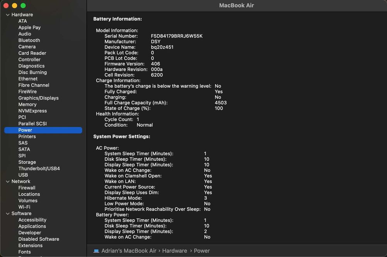Select Fibre Channel in the sidebar

[x=34, y=85]
